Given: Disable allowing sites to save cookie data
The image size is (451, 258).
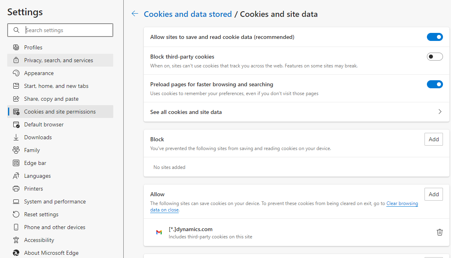Looking at the screenshot, I should click(x=435, y=37).
